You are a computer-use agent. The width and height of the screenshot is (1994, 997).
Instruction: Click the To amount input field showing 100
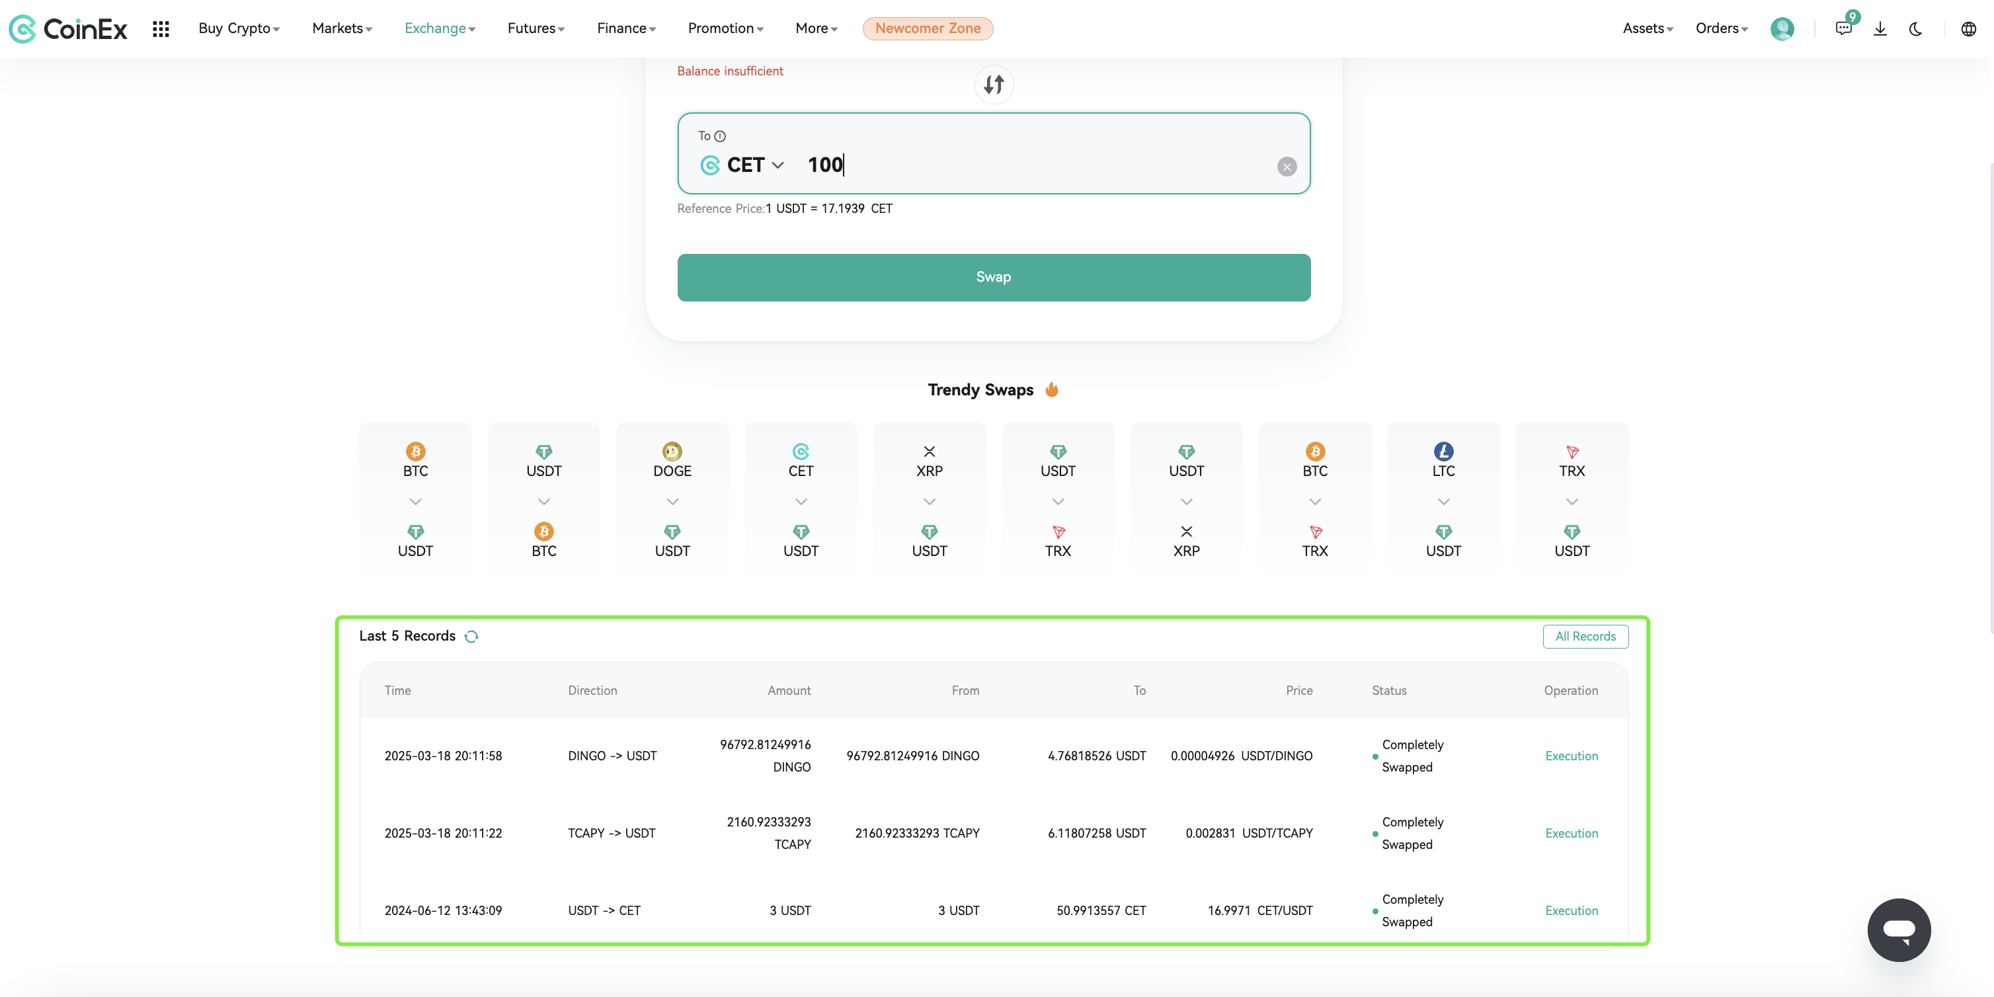(1037, 165)
